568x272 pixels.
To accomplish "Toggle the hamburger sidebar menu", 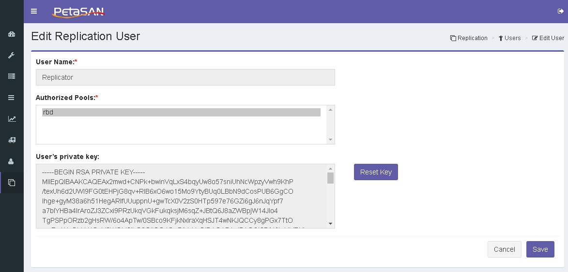I will pyautogui.click(x=34, y=11).
